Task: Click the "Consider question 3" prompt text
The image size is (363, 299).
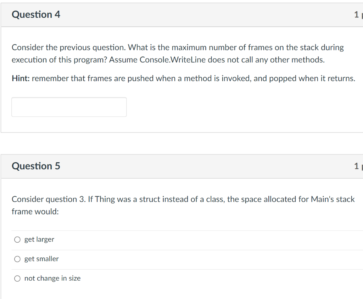Action: (48, 199)
